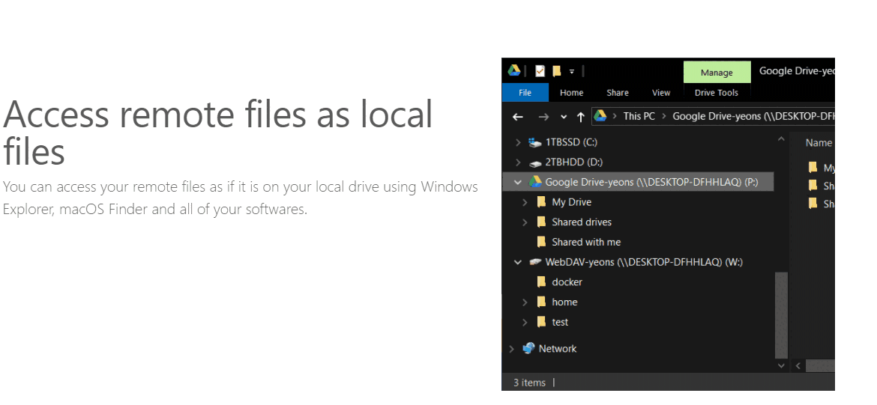
Task: Click the WebDAV-yeons drive icon
Action: point(535,262)
